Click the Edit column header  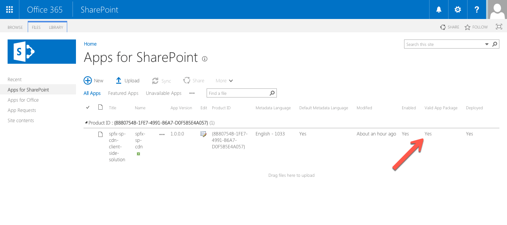204,108
